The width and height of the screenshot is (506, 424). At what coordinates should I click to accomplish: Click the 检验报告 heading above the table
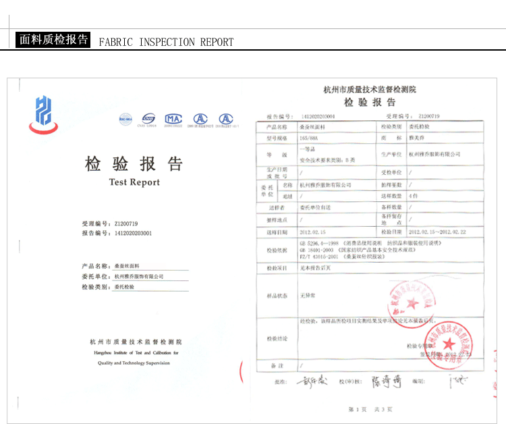(x=370, y=103)
